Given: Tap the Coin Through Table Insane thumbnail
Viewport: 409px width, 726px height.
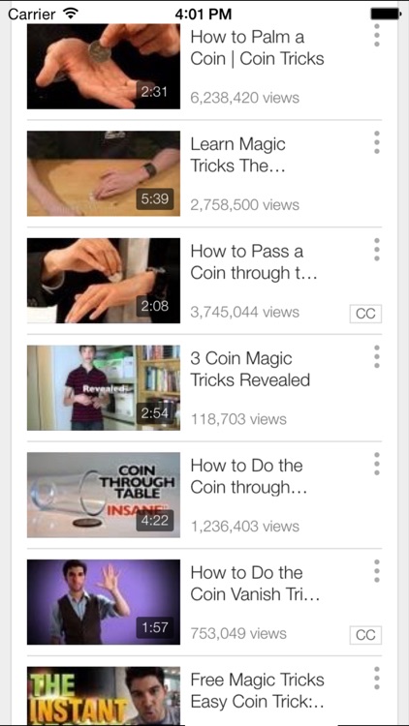Looking at the screenshot, I should click(x=104, y=495).
